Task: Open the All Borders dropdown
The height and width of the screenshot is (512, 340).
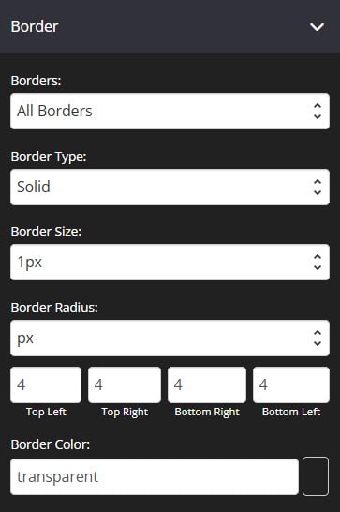Action: tap(170, 111)
